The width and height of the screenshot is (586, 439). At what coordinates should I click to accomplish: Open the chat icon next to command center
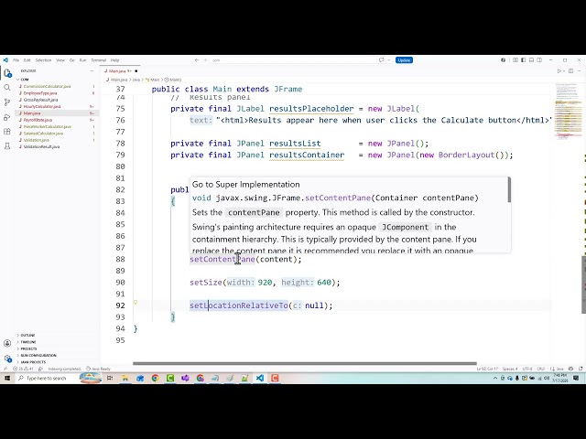[x=382, y=60]
